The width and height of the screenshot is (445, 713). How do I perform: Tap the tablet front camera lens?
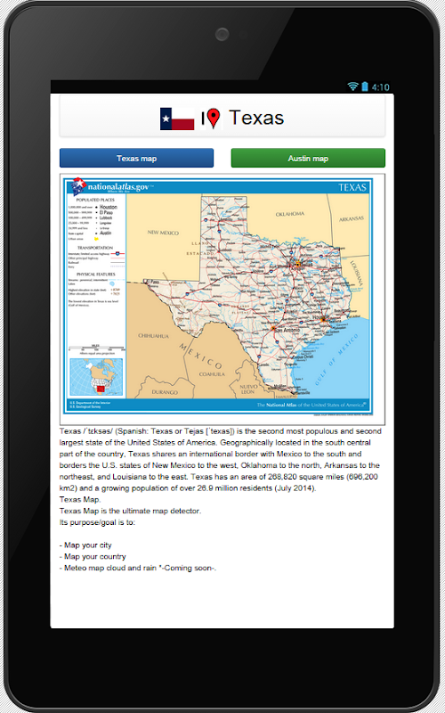[x=222, y=35]
